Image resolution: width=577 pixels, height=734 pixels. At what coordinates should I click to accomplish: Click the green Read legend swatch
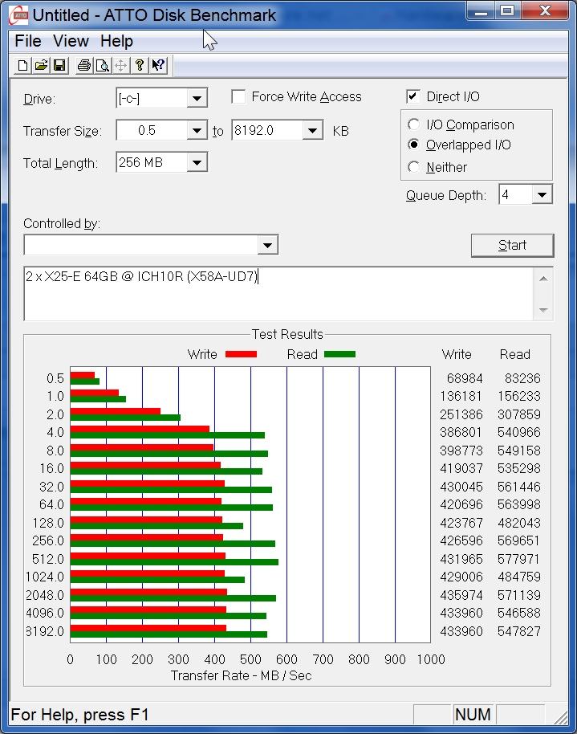339,354
